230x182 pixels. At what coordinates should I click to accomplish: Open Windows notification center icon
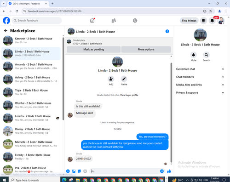(224, 180)
